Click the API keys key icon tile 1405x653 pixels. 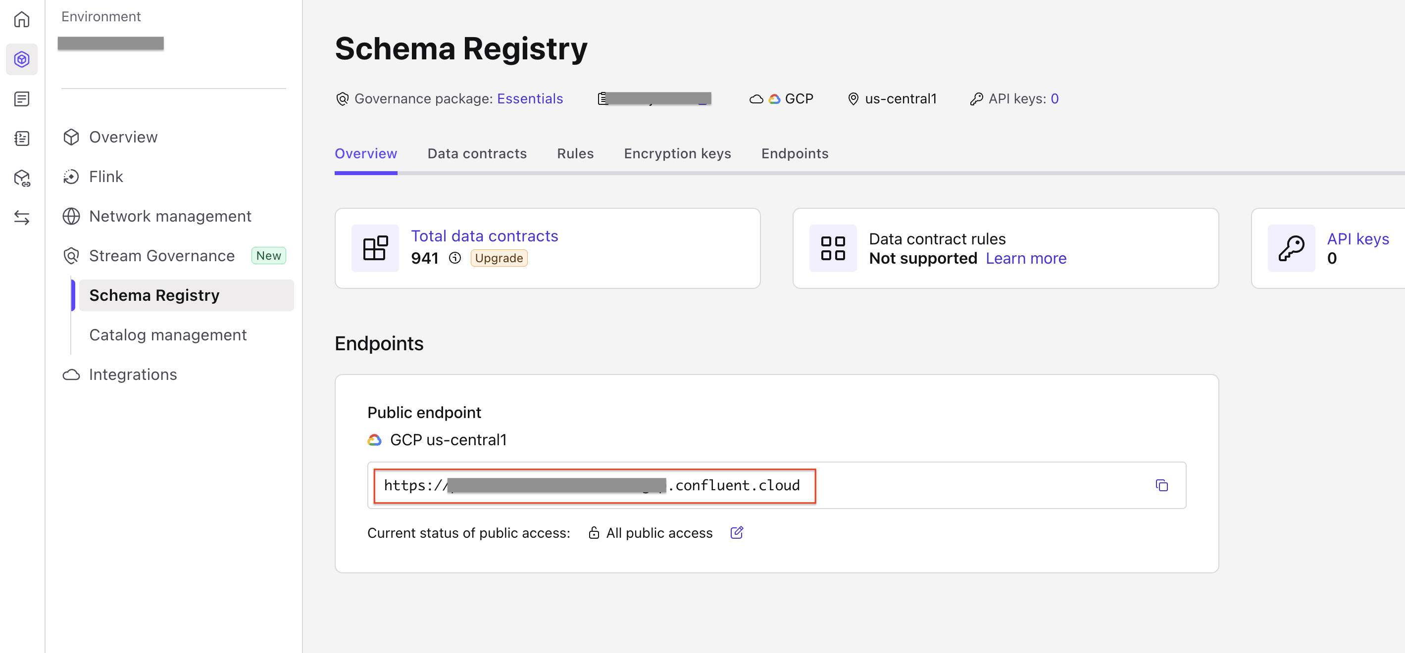tap(1291, 248)
